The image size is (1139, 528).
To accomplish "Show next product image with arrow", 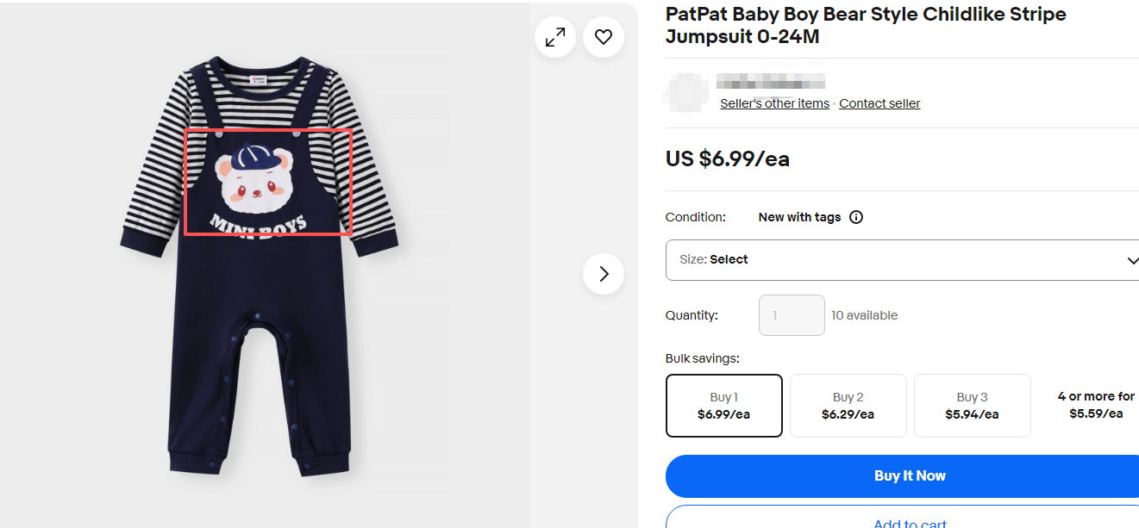I will [604, 274].
